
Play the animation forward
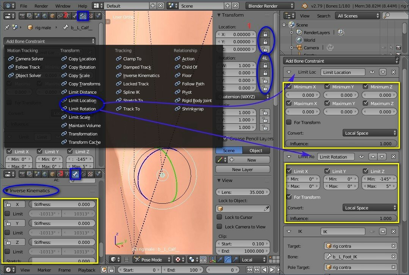coord(272,270)
